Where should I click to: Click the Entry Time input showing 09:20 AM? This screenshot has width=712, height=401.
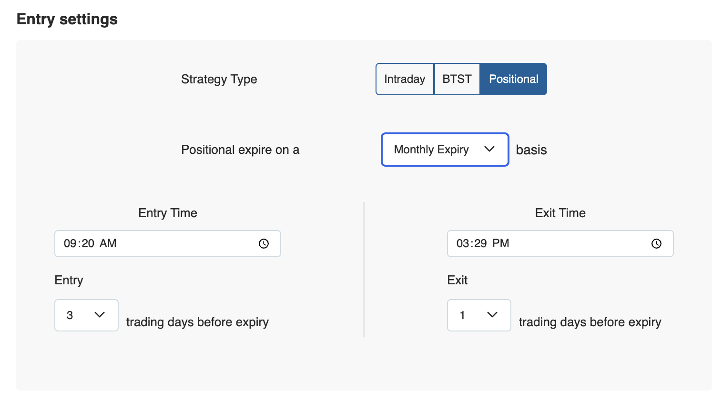[x=168, y=243]
